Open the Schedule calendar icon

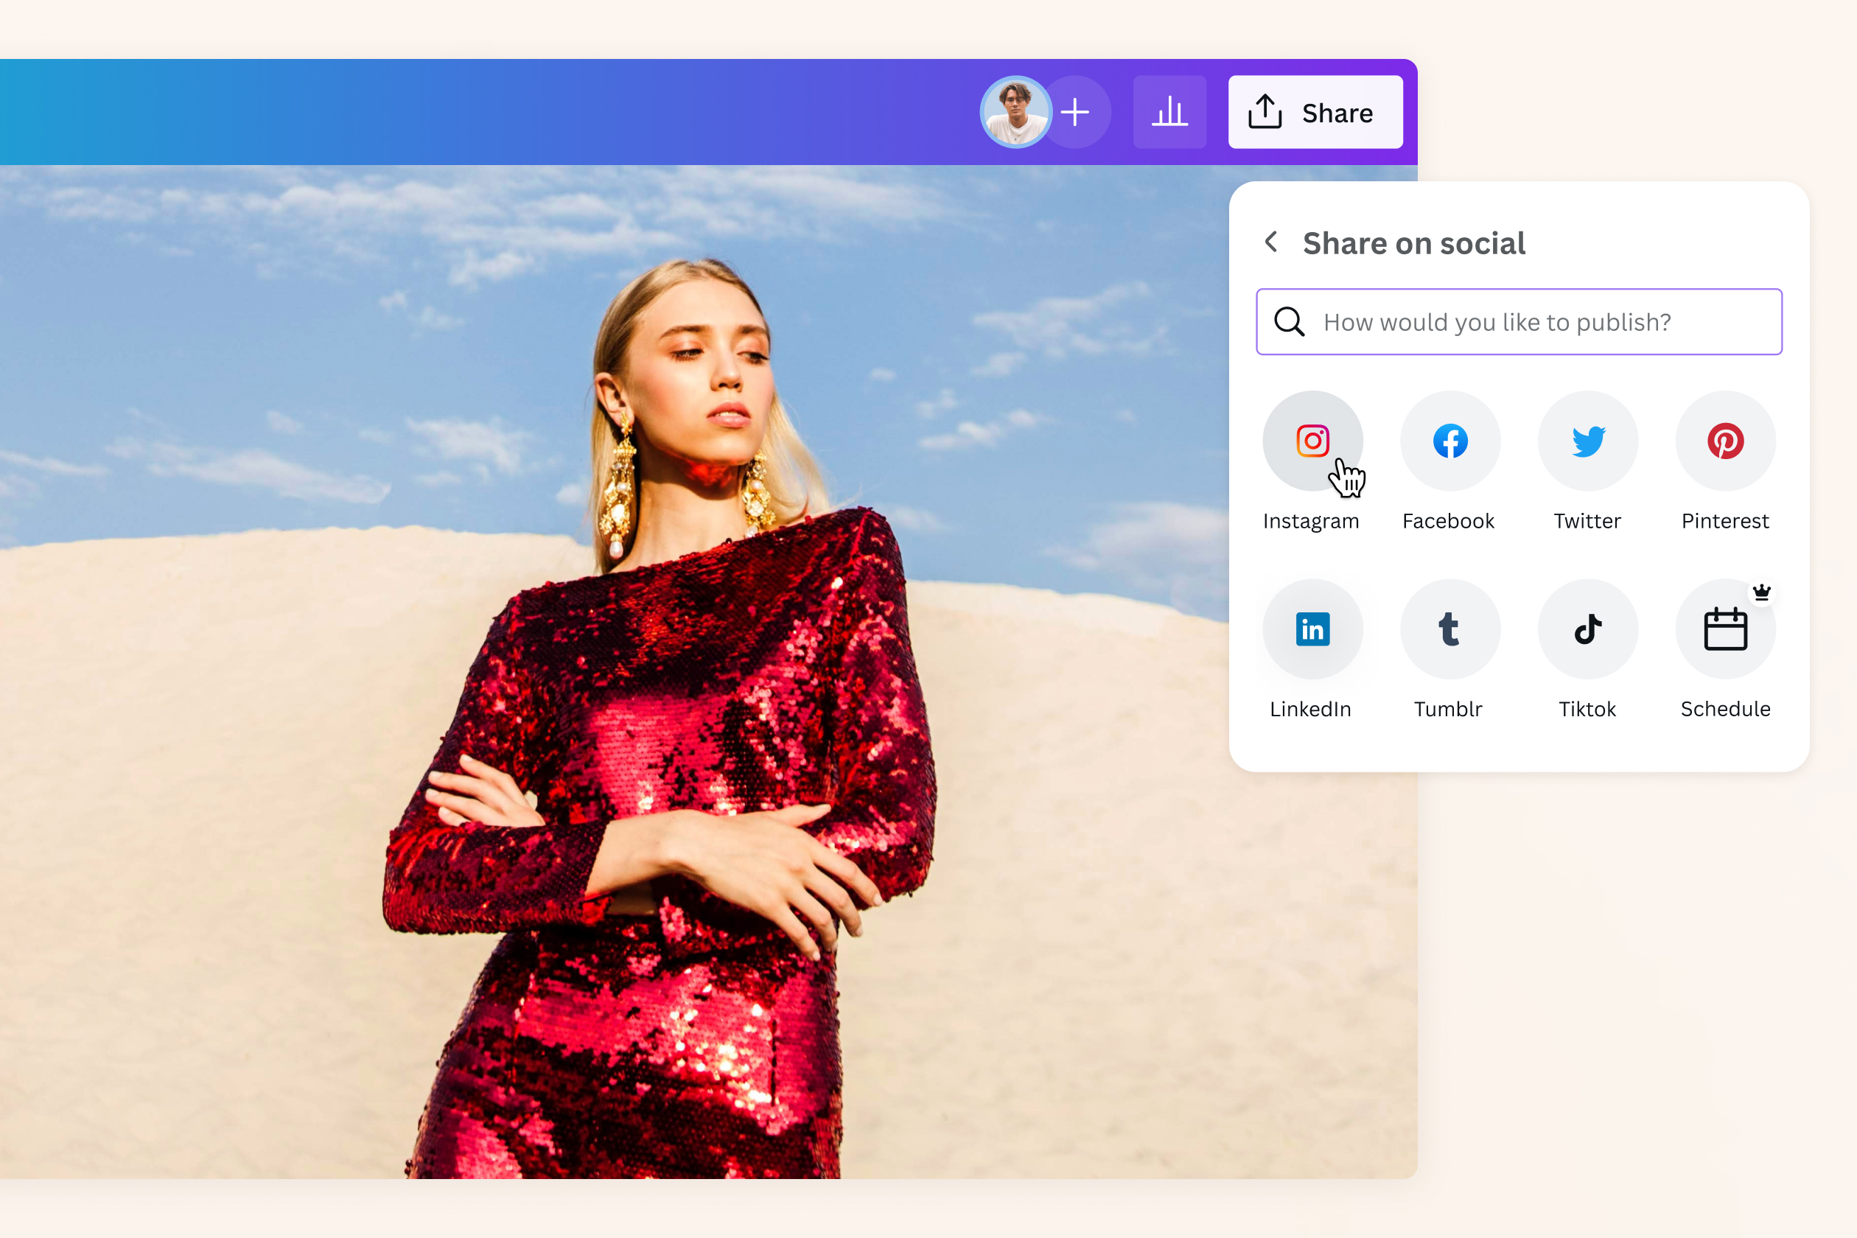pos(1725,629)
